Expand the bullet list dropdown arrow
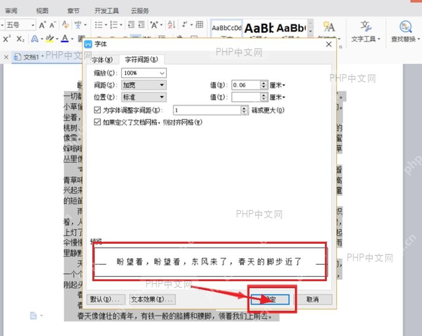 click(x=106, y=25)
